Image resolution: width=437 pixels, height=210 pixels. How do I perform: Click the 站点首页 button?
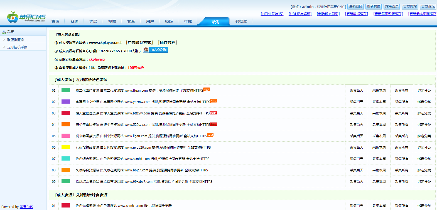coord(392,6)
